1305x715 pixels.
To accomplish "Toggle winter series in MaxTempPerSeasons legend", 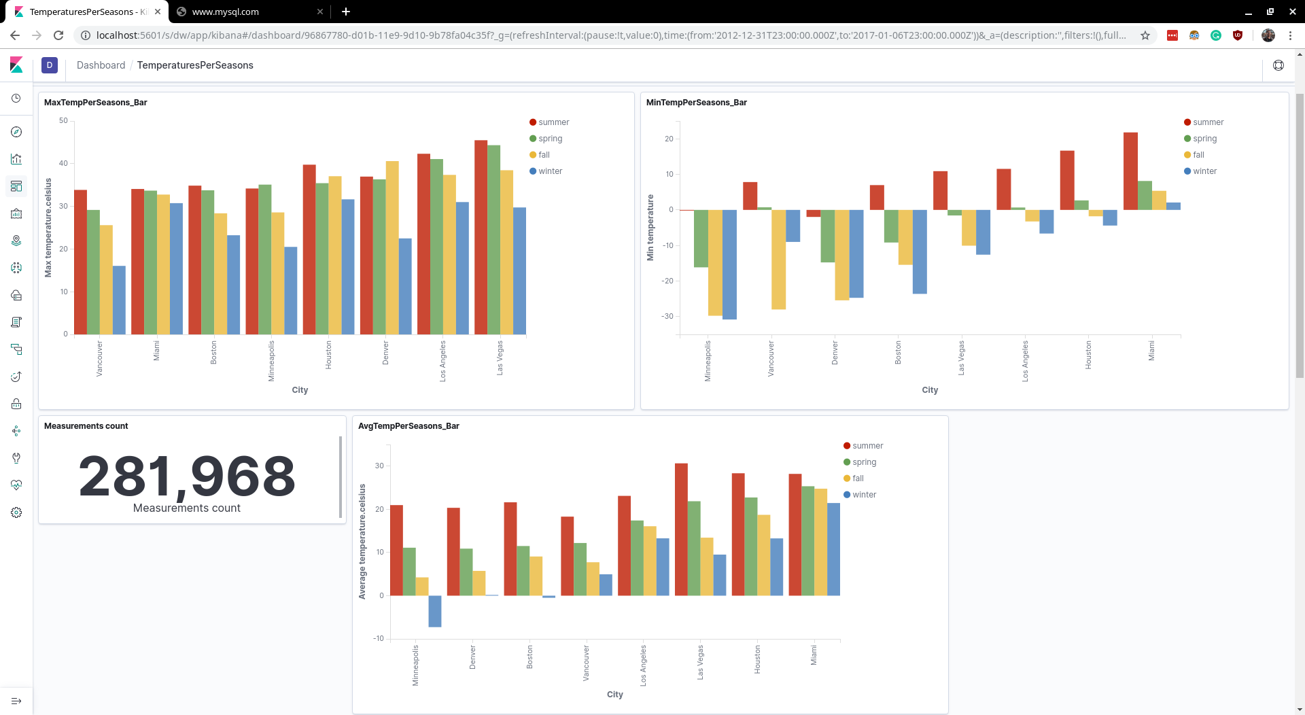I will [546, 171].
